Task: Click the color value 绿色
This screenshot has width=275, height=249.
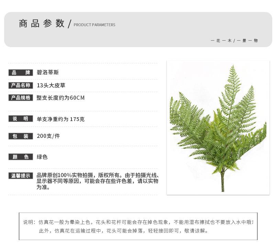Action: coord(42,157)
